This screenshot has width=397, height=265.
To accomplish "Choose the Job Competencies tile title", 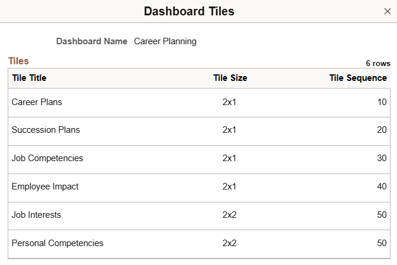I will click(x=47, y=159).
